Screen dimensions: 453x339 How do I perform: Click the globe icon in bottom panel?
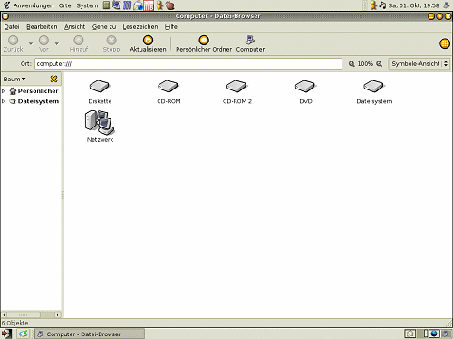[x=434, y=334]
